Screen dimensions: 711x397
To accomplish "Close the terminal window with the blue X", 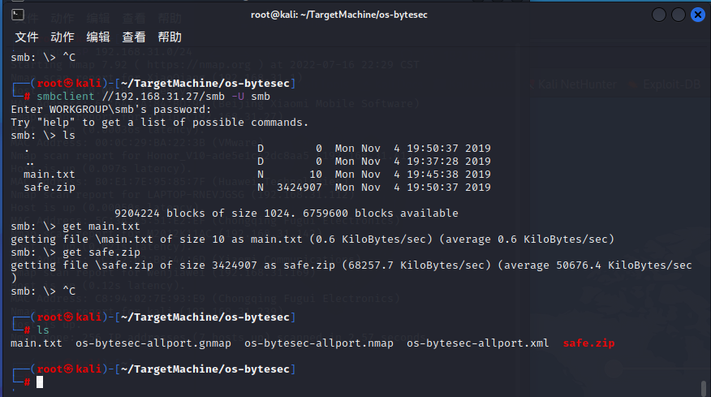I will 698,15.
